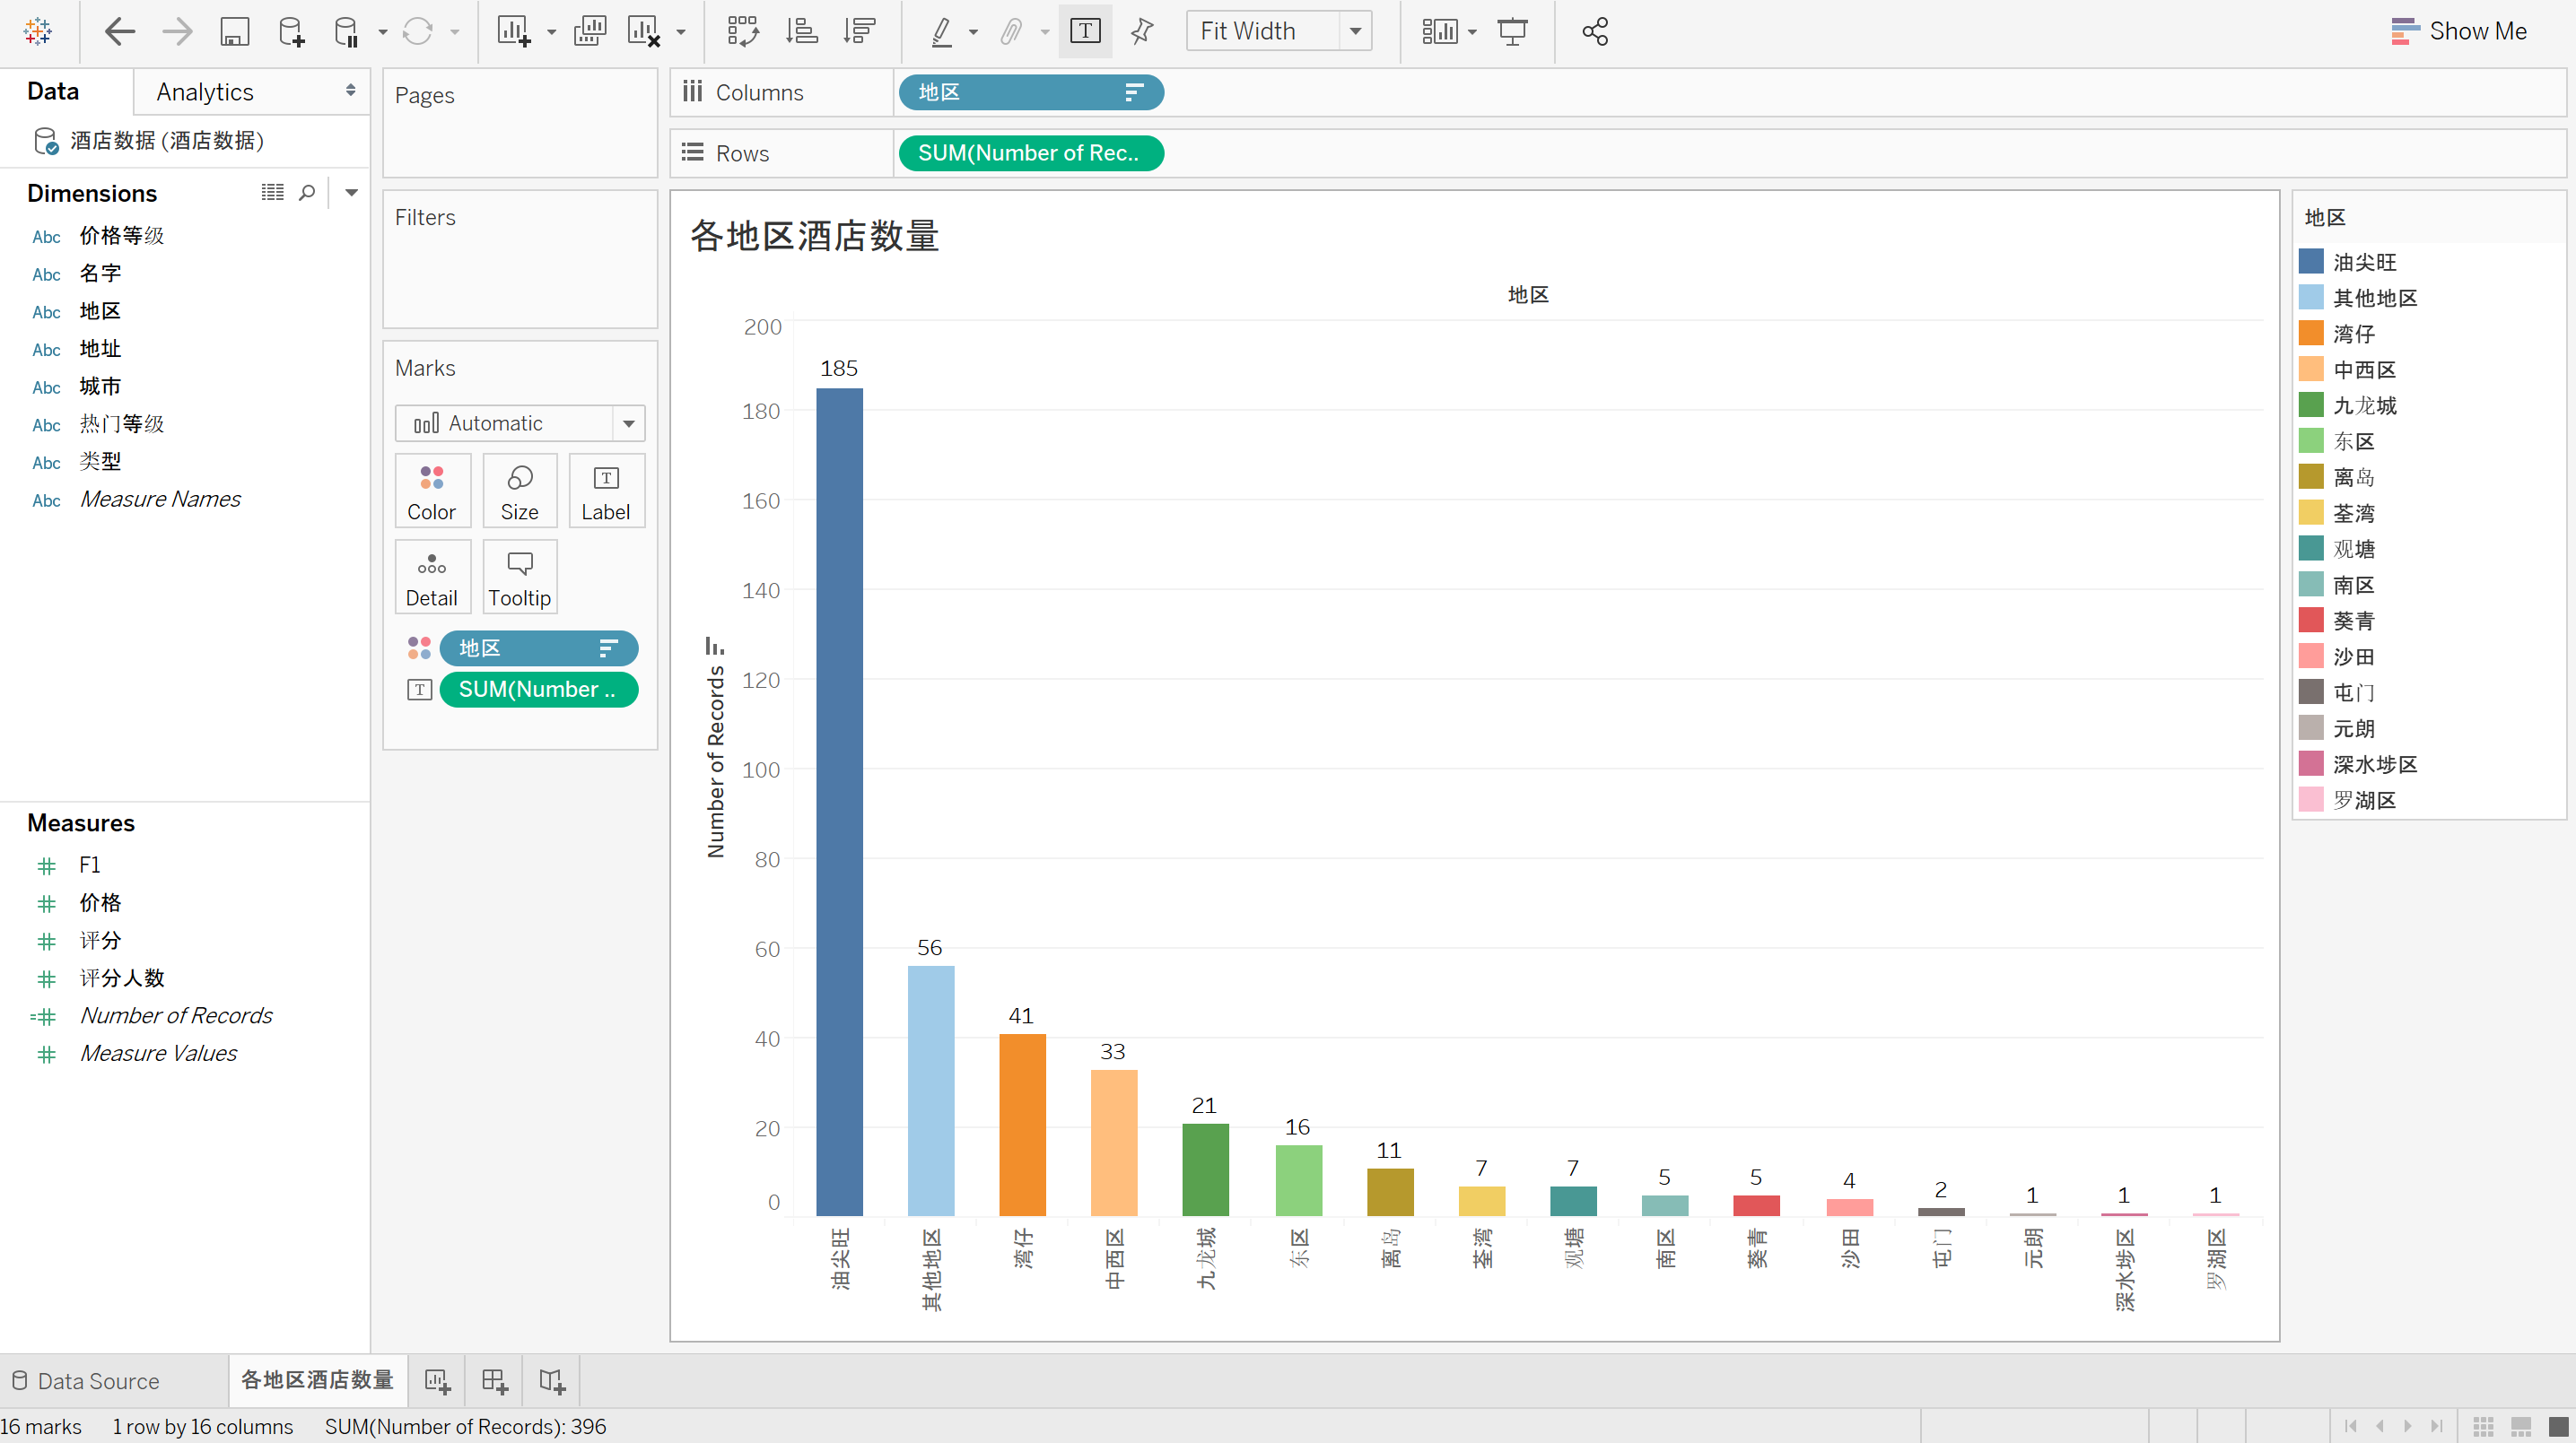Toggle view data as list icon
This screenshot has height=1443, width=2576.
tap(272, 192)
